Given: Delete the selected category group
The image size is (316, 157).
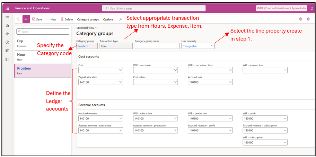Looking at the screenshot, I should click(67, 19).
